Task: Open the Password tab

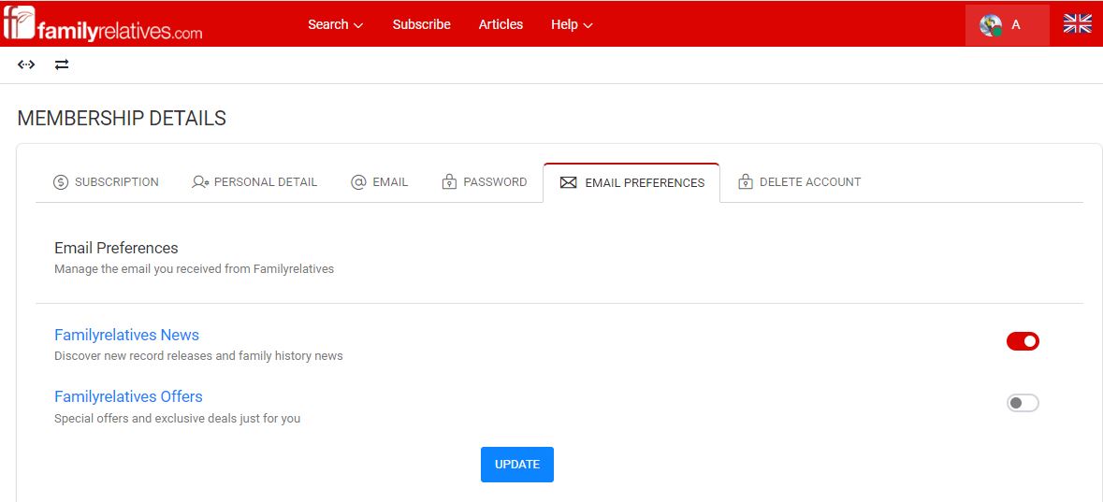Action: click(484, 182)
